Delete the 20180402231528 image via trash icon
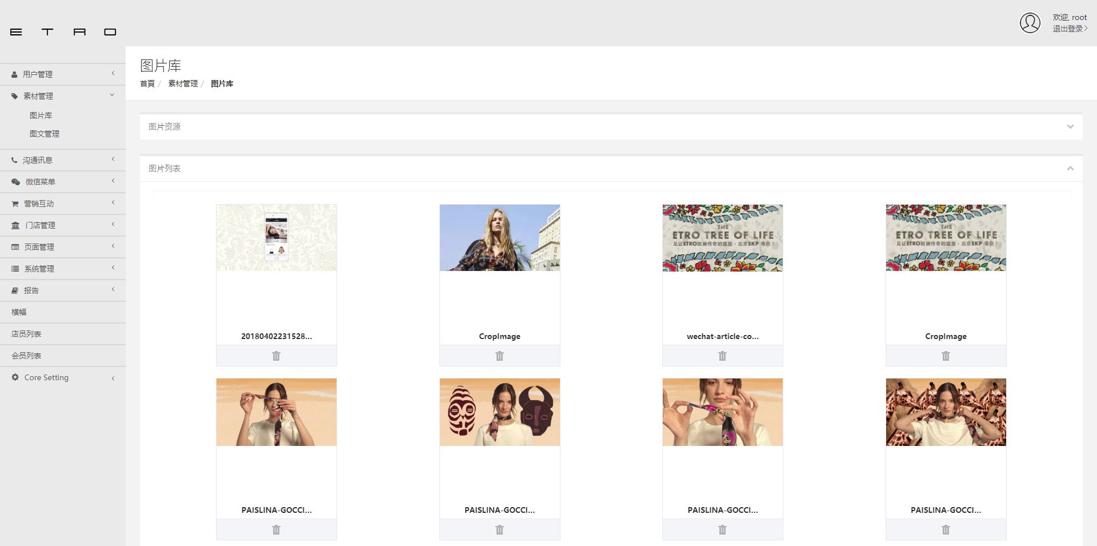 pyautogui.click(x=276, y=356)
